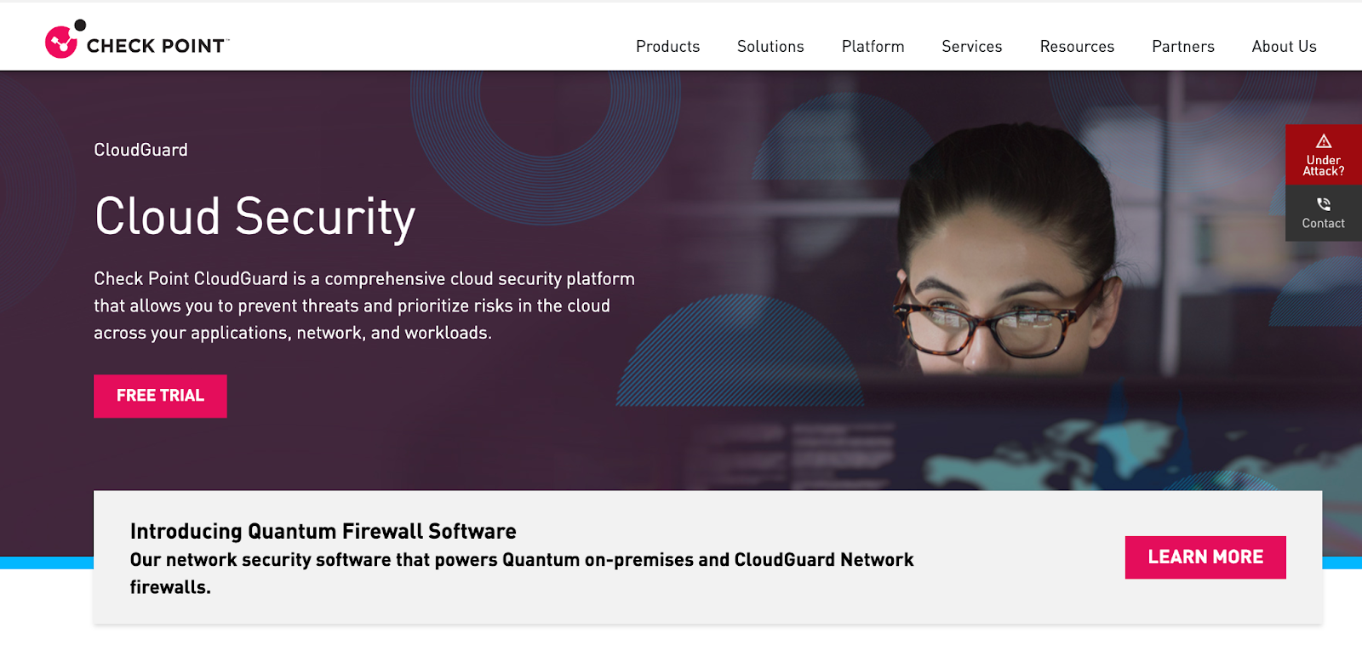Click 'Introducing Quantum Firewall Software' heading

323,532
